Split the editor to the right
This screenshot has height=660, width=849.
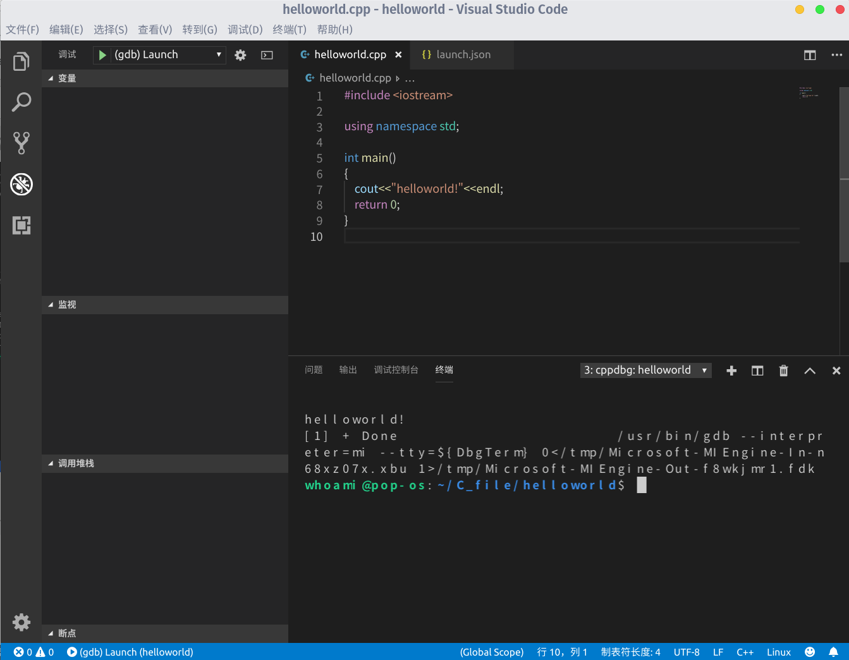(x=810, y=55)
